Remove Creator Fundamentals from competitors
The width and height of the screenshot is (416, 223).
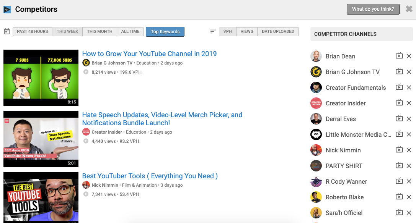point(409,87)
